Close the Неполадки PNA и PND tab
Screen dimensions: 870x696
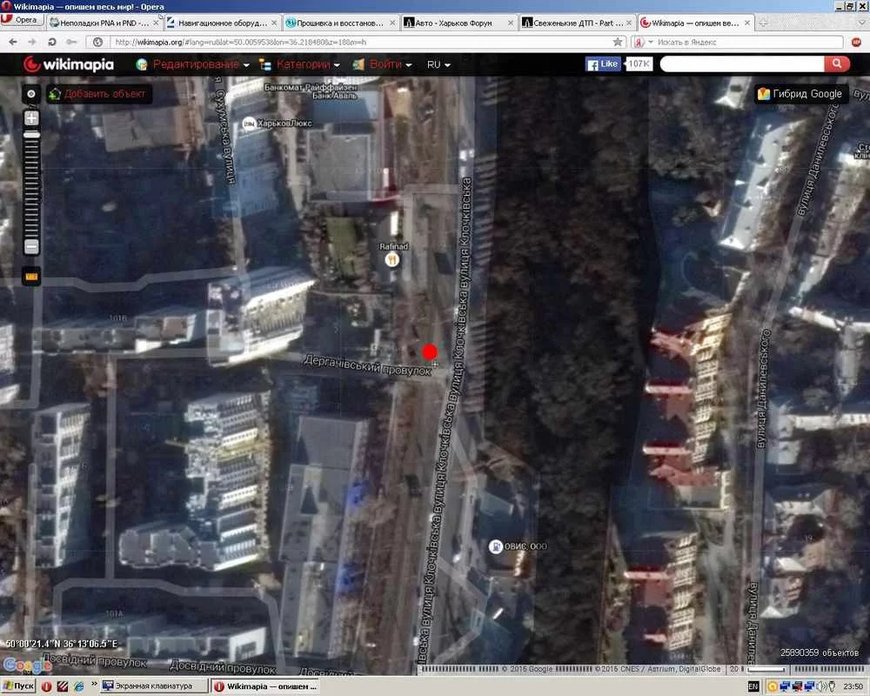coord(156,23)
